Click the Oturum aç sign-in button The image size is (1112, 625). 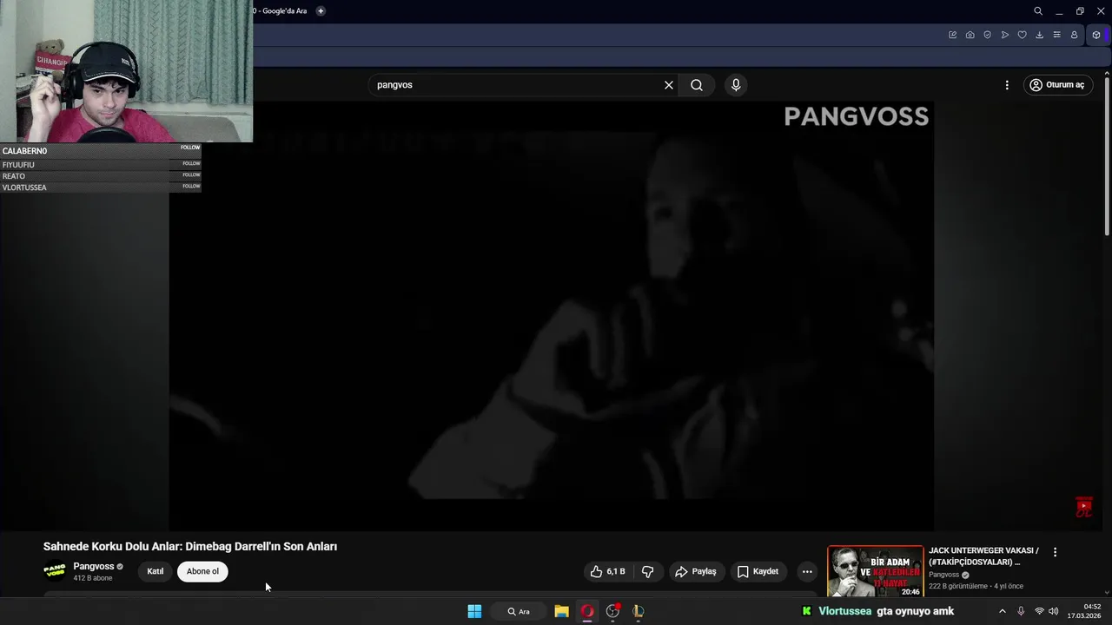click(1057, 85)
